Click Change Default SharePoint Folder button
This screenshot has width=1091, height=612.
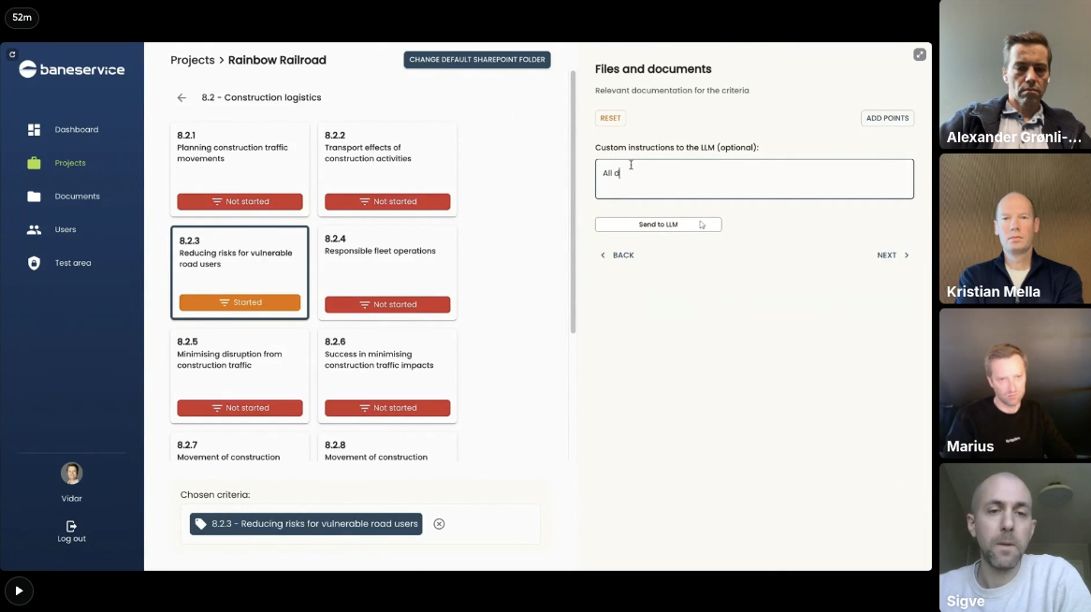coord(477,60)
